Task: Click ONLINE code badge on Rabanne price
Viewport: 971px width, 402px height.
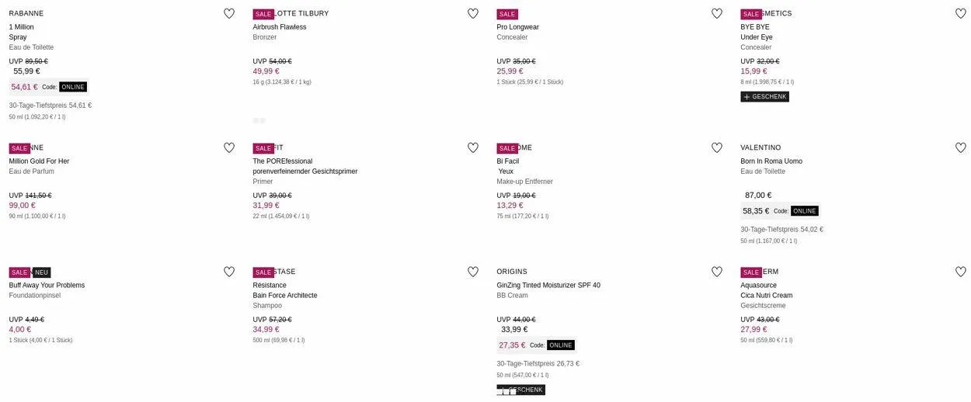Action: coord(72,87)
